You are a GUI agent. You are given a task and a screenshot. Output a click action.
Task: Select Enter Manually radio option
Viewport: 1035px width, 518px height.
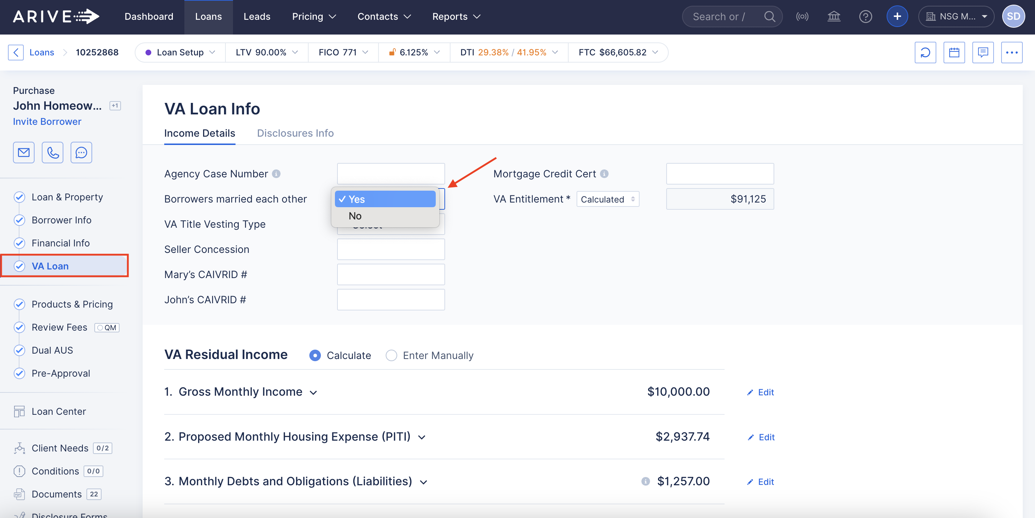point(391,355)
